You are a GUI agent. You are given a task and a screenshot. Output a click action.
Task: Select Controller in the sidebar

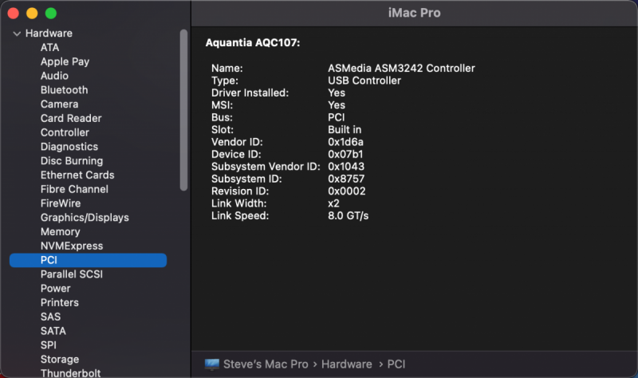point(65,132)
